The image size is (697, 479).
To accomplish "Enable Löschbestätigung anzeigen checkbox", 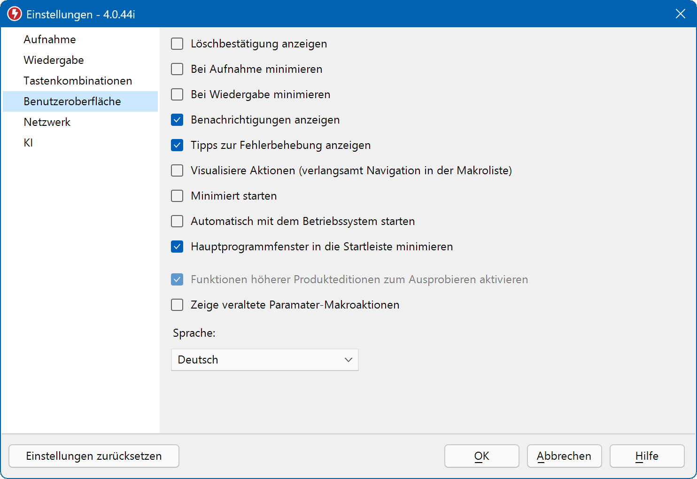I will (x=177, y=44).
